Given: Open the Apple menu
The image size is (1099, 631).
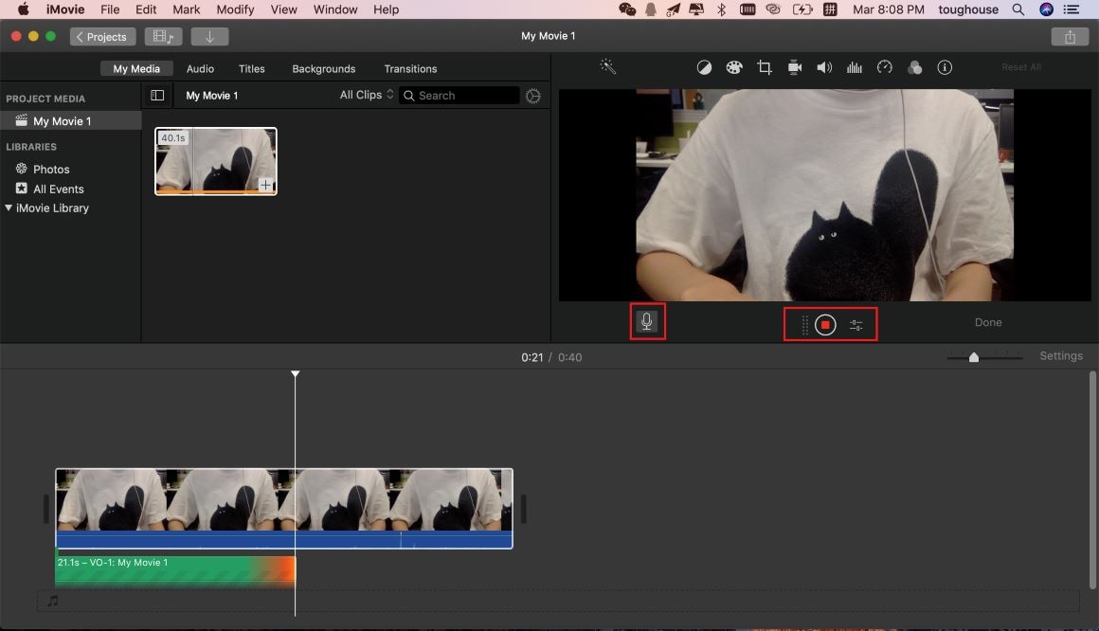Looking at the screenshot, I should (23, 9).
